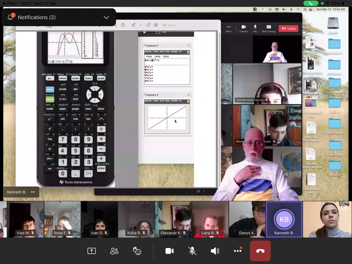Tap the green active call indicator in status bar
The width and height of the screenshot is (352, 264).
pos(310,3)
